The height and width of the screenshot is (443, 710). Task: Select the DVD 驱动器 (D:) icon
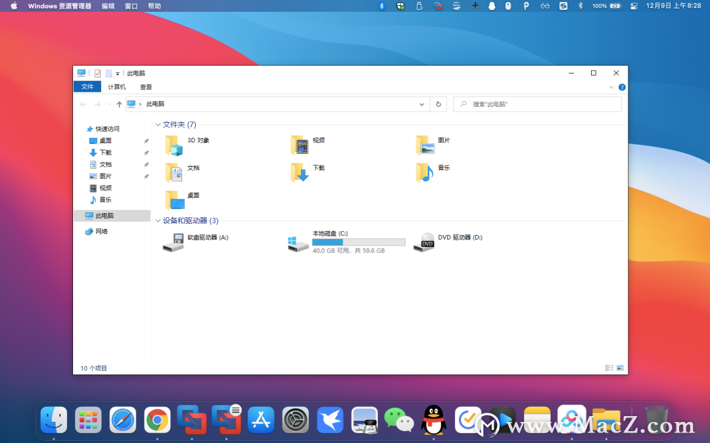[x=424, y=243]
